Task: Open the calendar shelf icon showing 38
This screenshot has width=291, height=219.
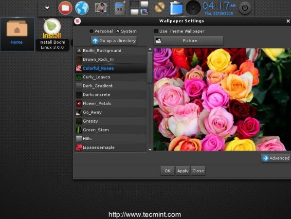Action: tap(120, 8)
